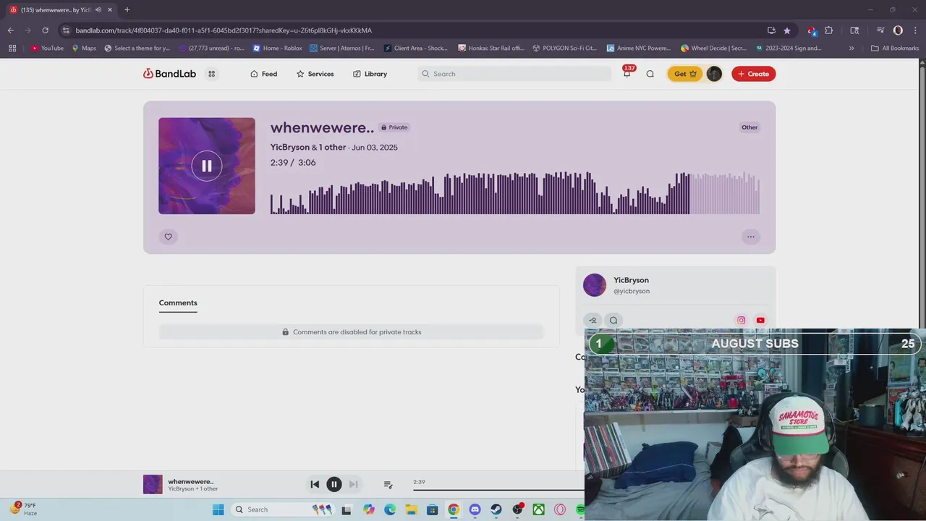Click the browser address bar URL

(x=224, y=30)
